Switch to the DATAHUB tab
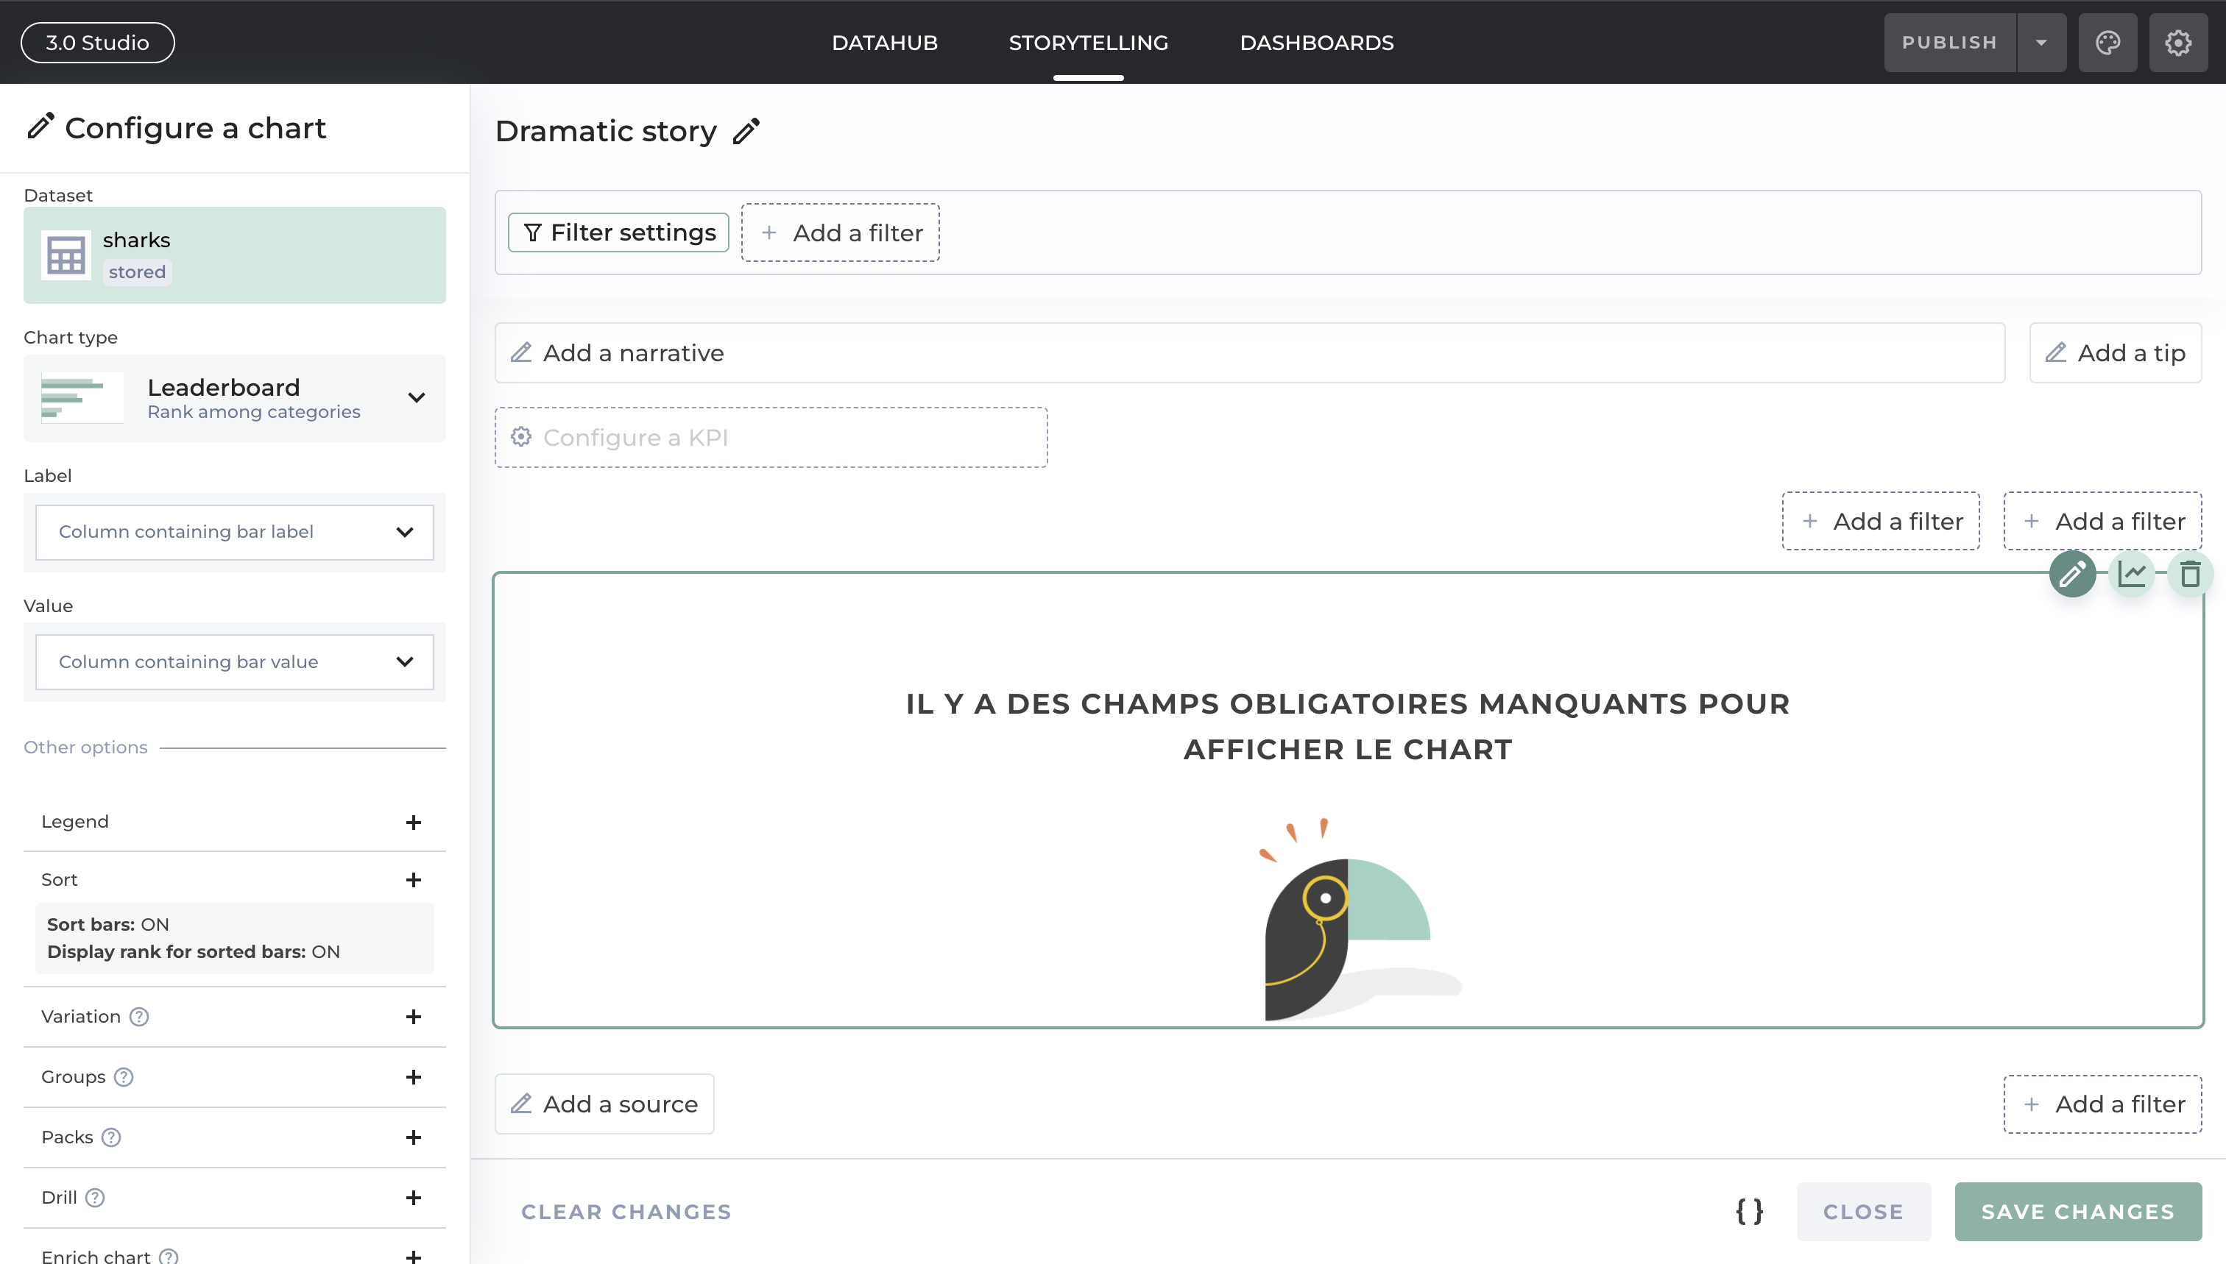 pos(884,43)
